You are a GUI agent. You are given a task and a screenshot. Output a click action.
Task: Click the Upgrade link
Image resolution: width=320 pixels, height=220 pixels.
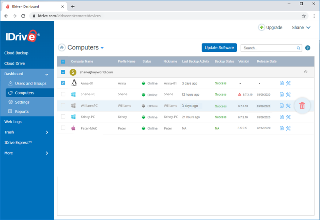click(274, 27)
